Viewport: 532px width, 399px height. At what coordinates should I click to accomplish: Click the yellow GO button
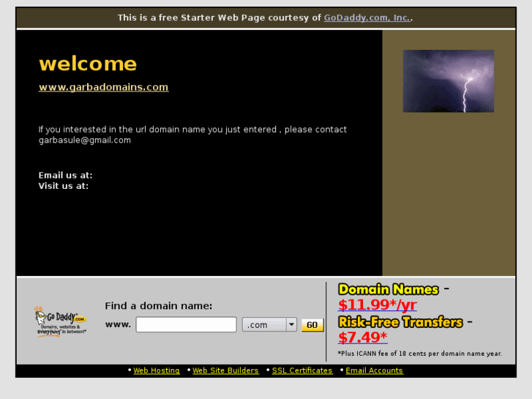point(312,325)
